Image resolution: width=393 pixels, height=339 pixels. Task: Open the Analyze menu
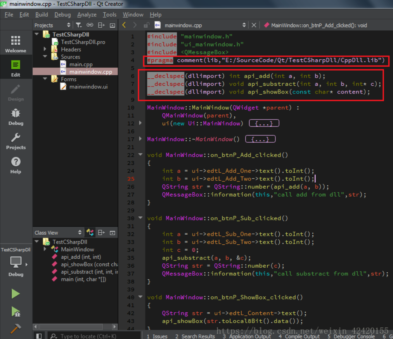click(x=87, y=14)
